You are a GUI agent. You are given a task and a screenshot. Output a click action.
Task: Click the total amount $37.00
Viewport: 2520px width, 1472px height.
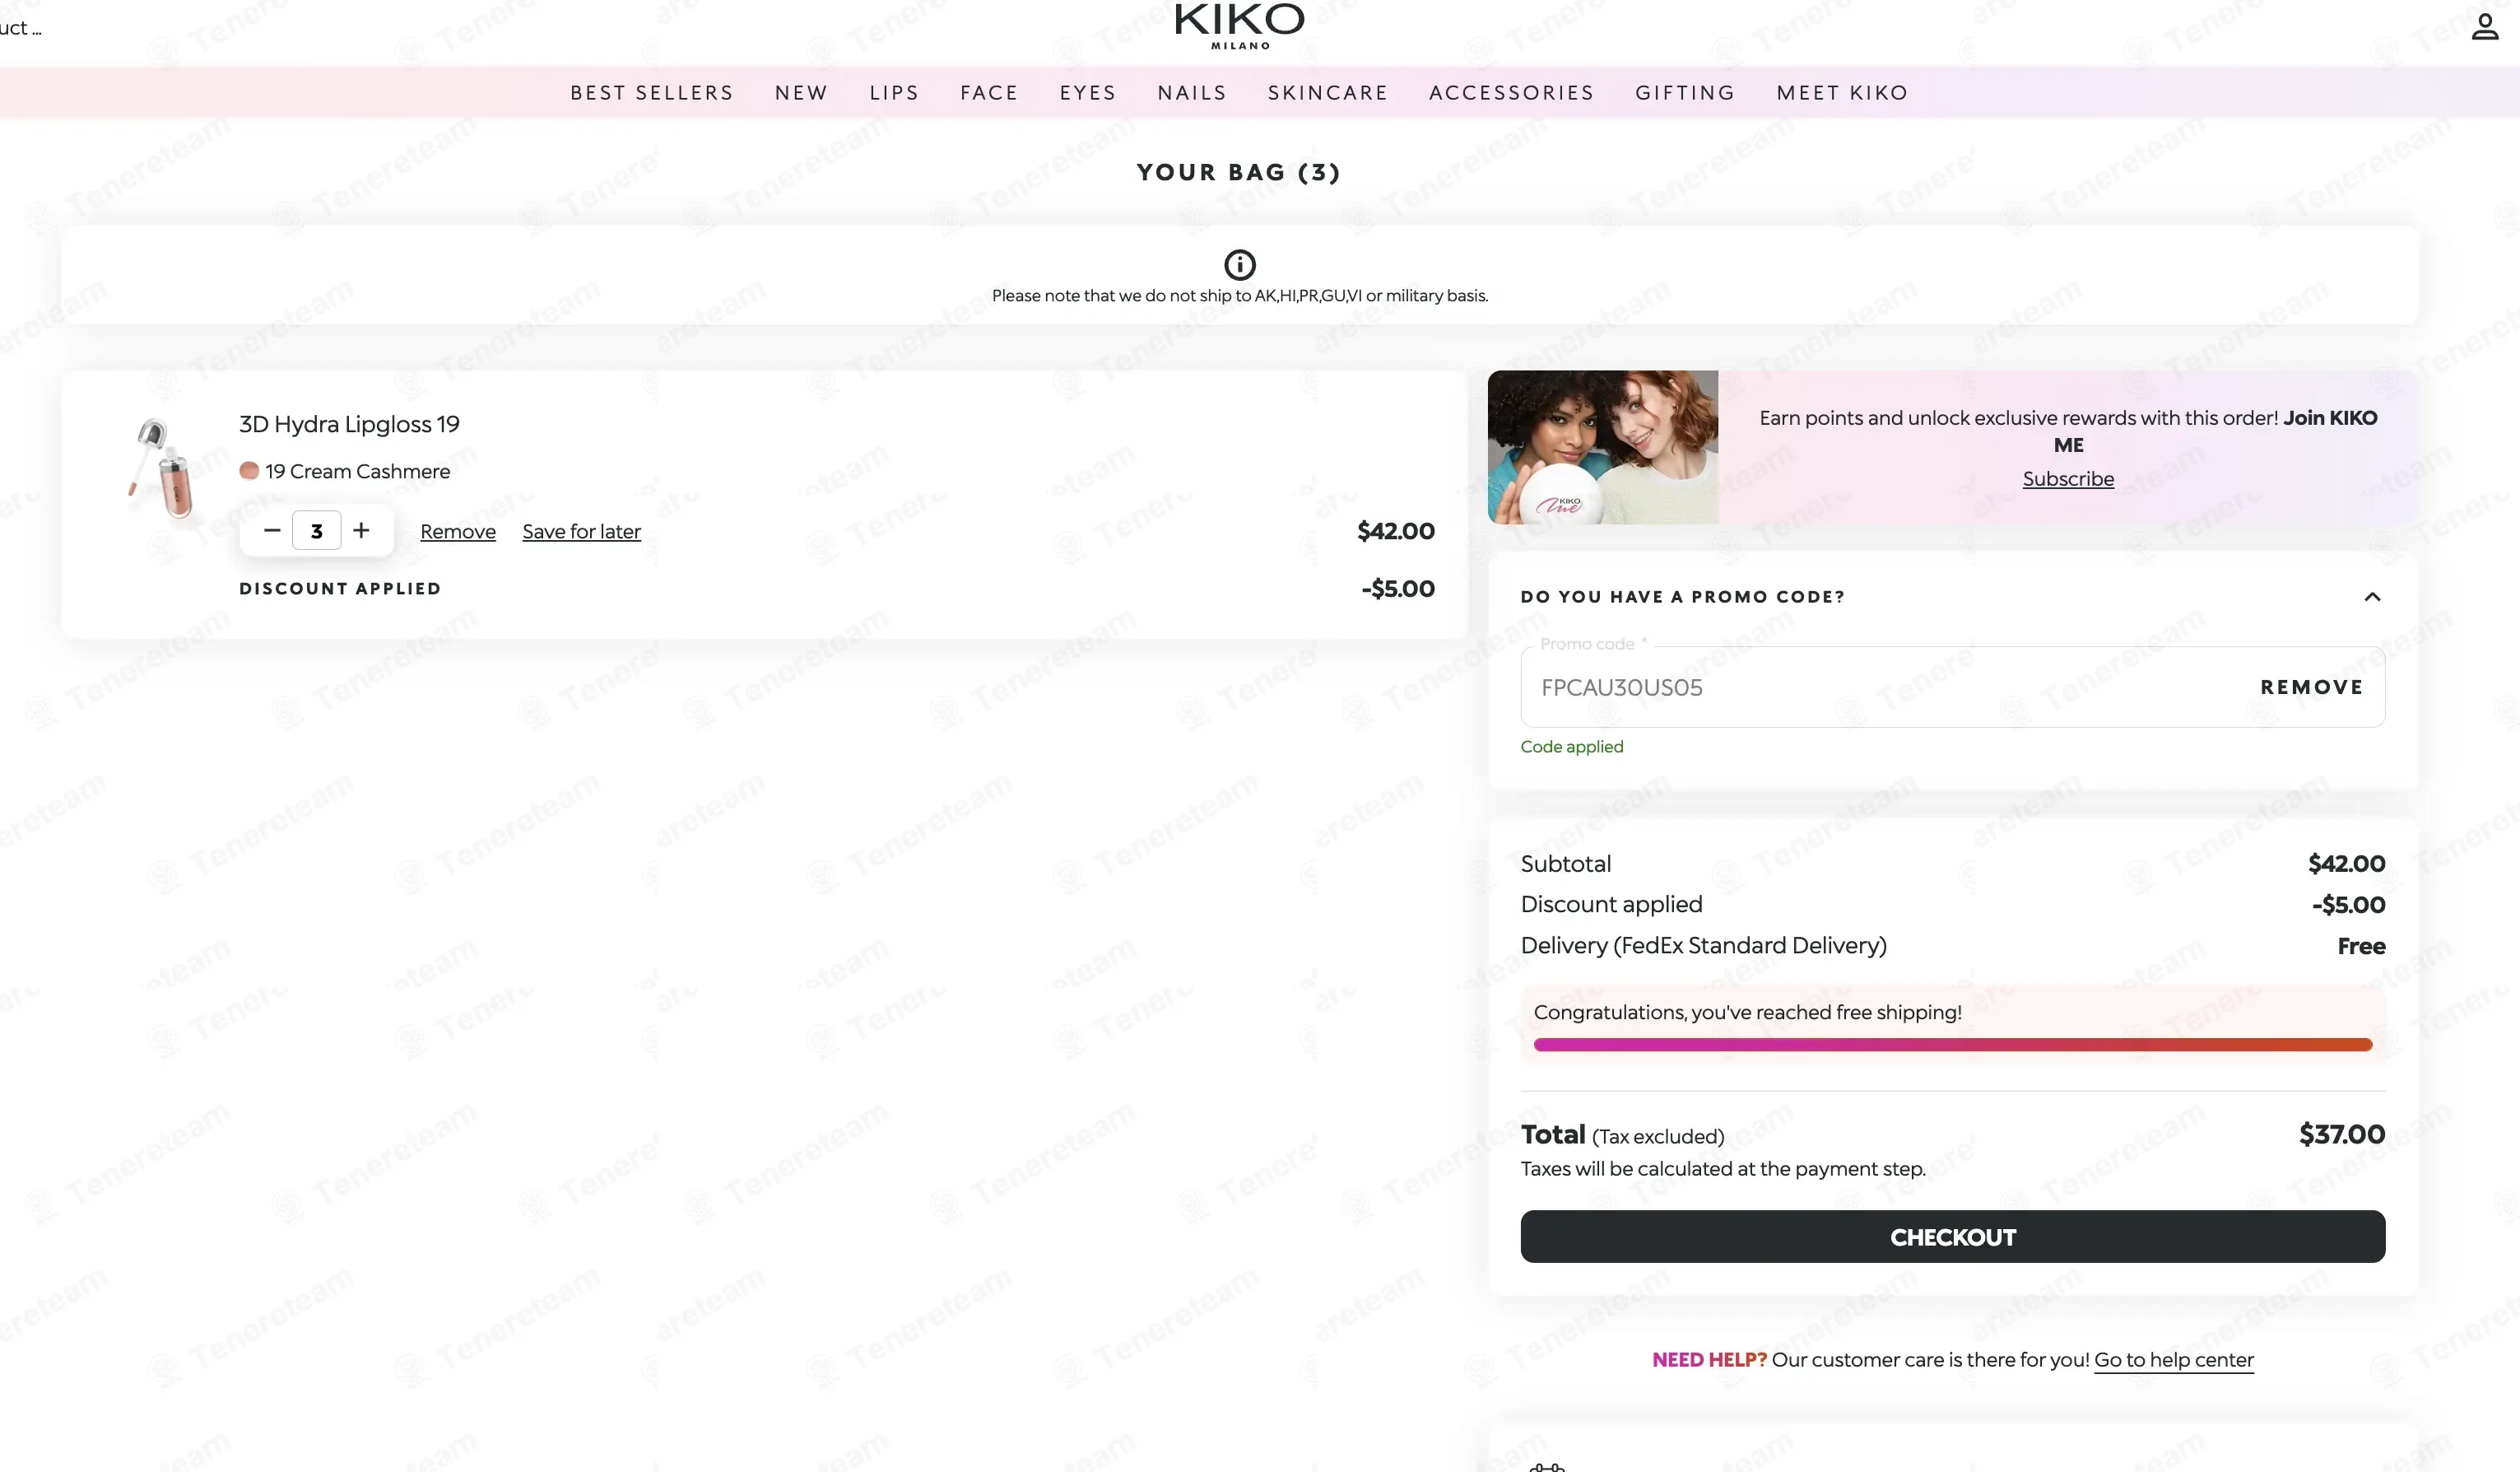[2341, 1134]
